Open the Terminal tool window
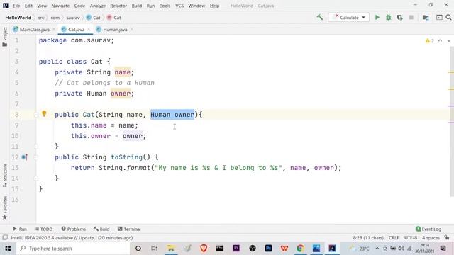 tap(129, 229)
